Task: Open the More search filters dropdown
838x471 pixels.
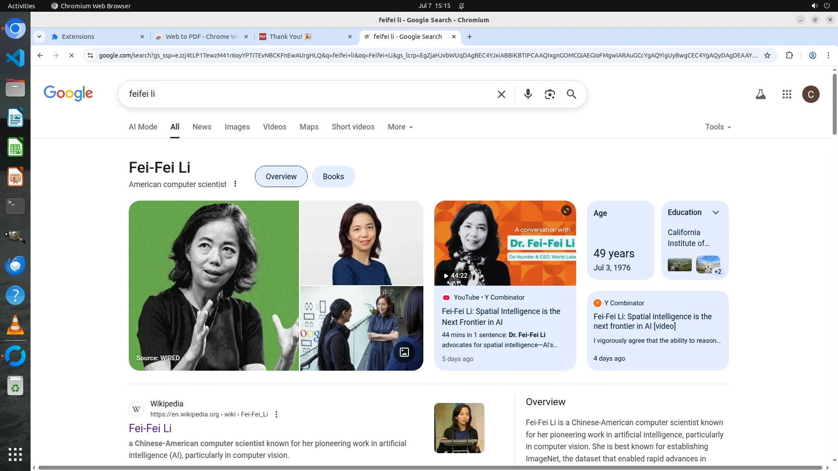Action: point(400,127)
